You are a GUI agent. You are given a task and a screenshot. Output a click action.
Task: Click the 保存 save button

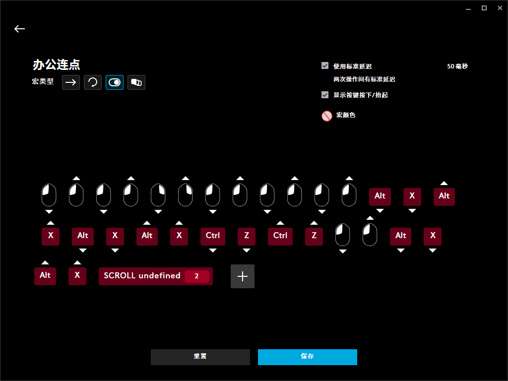pyautogui.click(x=308, y=357)
